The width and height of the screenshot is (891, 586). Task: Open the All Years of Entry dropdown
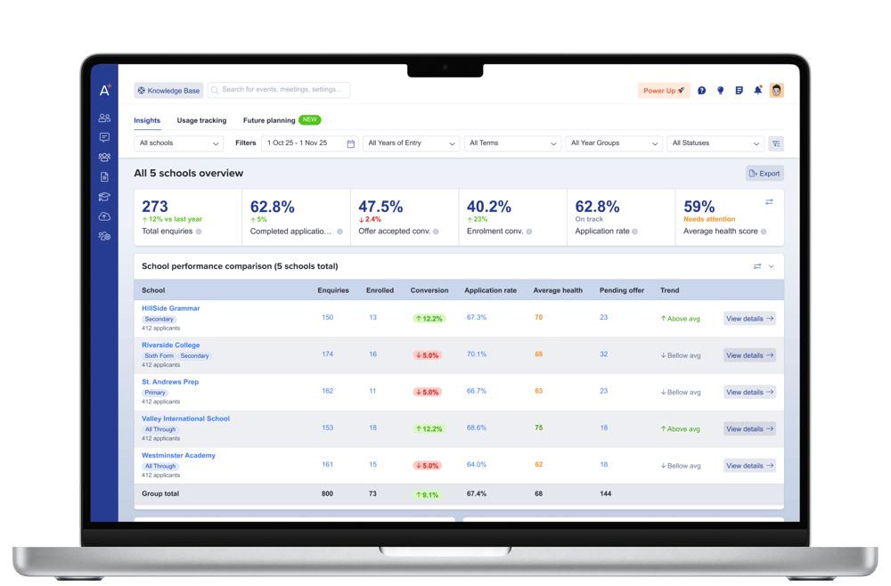(412, 143)
